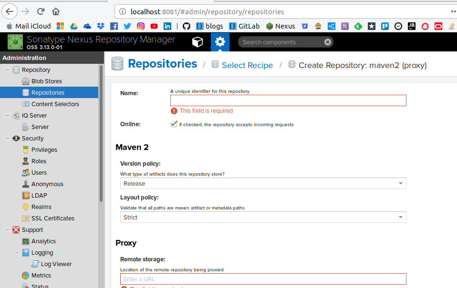Screen dimensions: 457x288
Task: Open Server under IQ Server
Action: pos(40,127)
